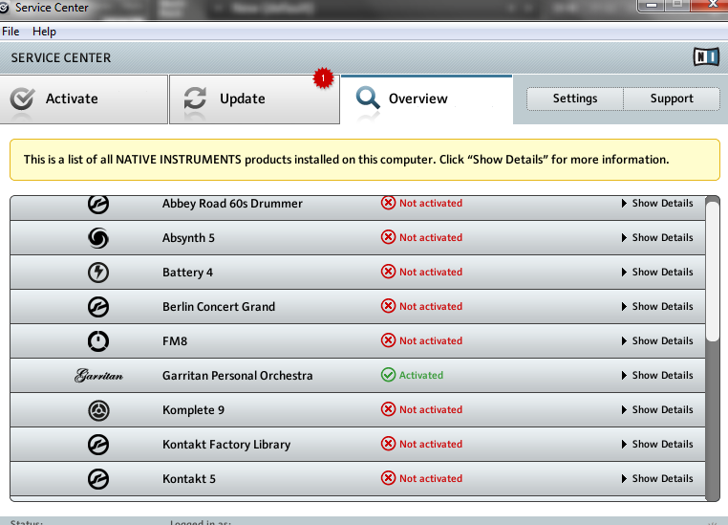This screenshot has height=525, width=728.
Task: Click the red X icon for Kontakt Factory Library
Action: 388,443
